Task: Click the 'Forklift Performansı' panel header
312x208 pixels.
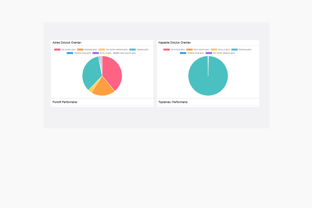Action: point(65,102)
